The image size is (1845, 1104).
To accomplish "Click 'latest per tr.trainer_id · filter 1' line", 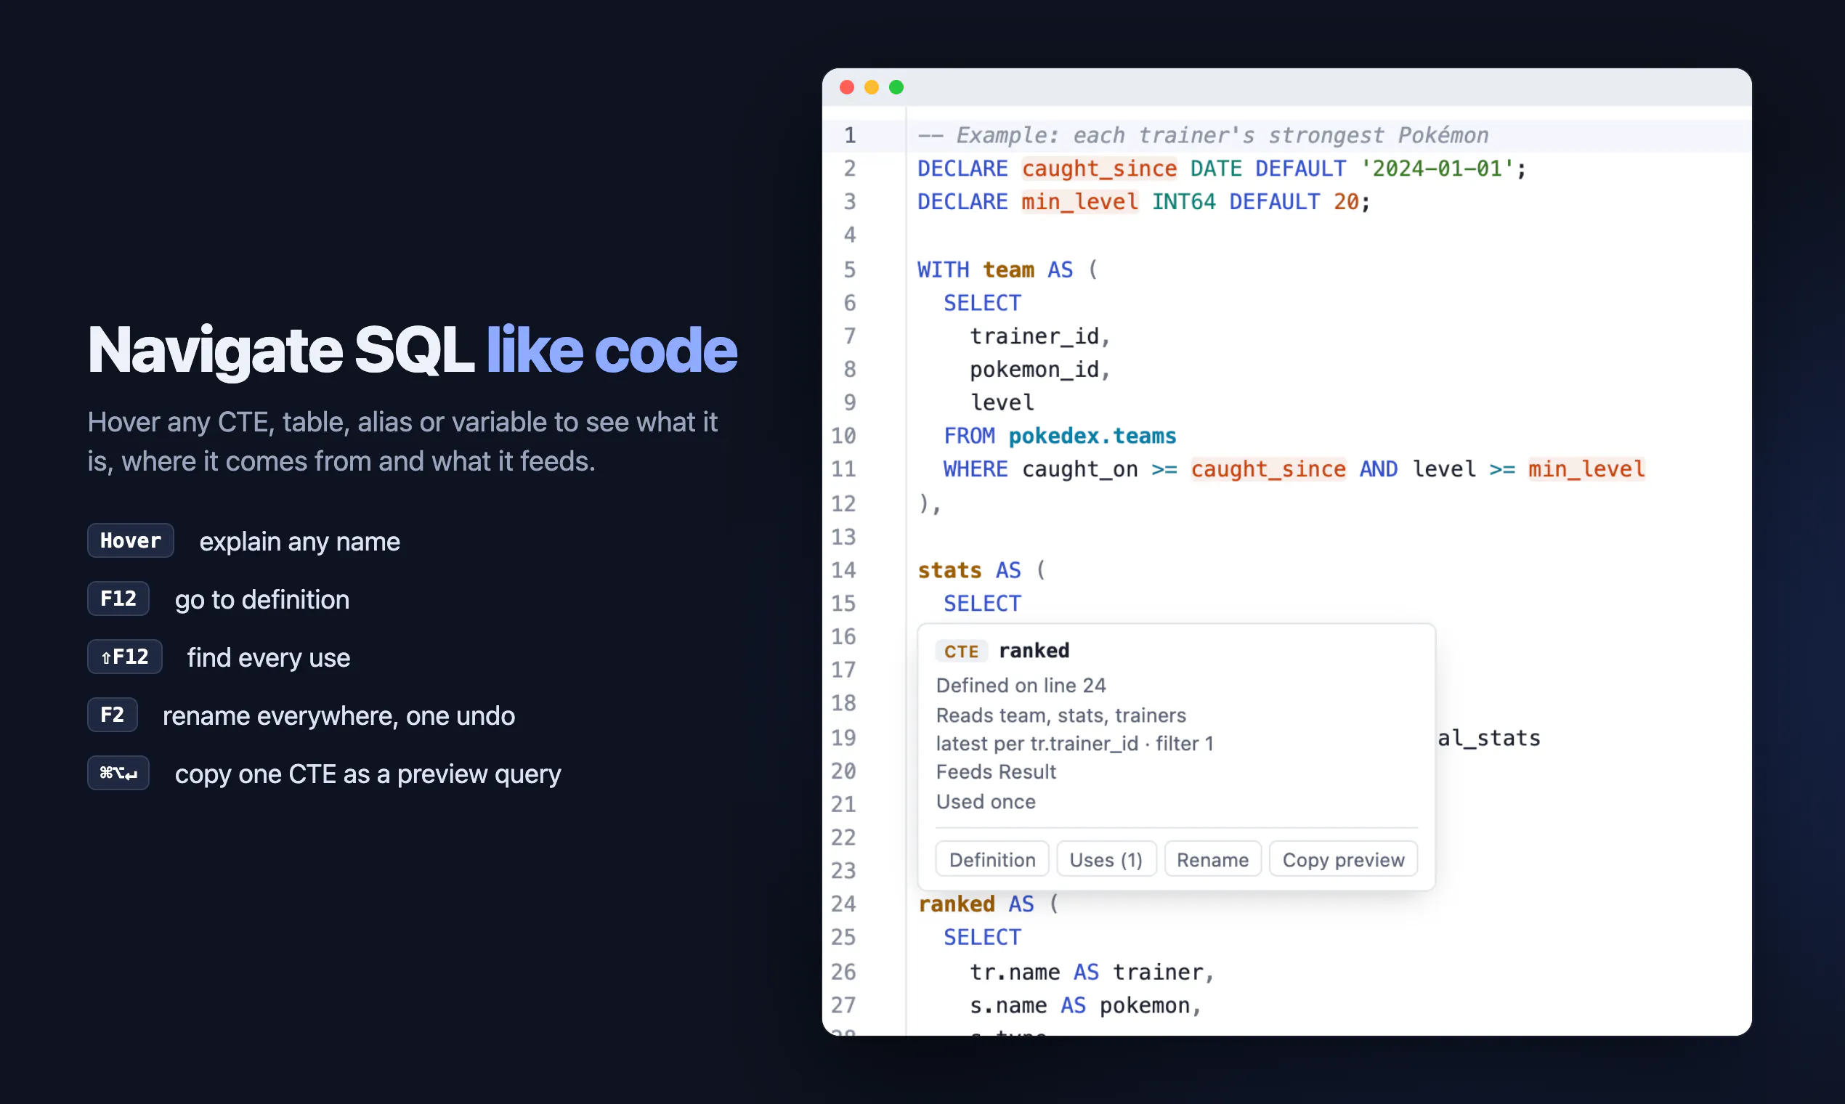I will pos(1075,743).
